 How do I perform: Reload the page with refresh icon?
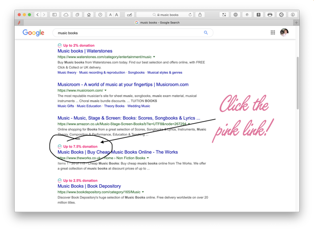(x=190, y=15)
